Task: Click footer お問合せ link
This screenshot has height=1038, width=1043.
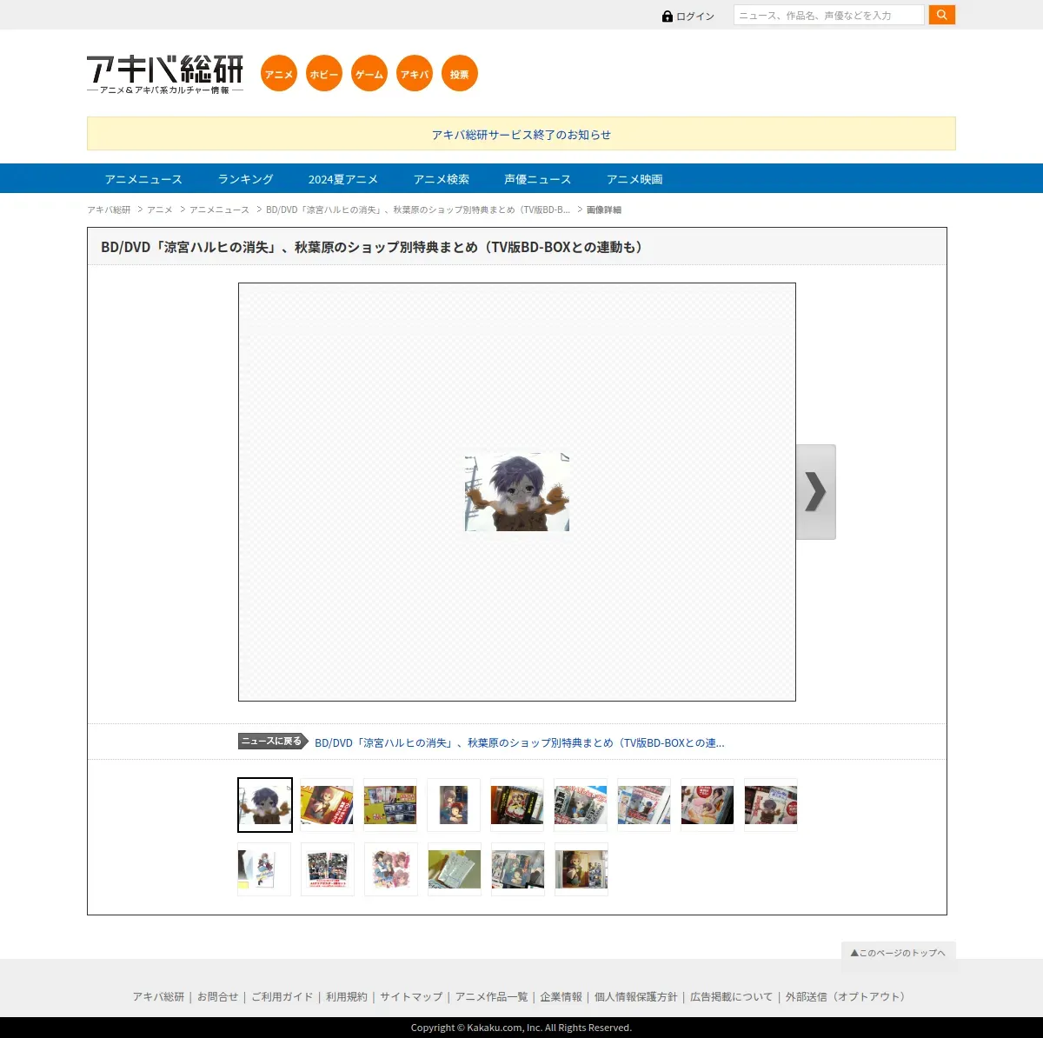Action: pyautogui.click(x=217, y=997)
